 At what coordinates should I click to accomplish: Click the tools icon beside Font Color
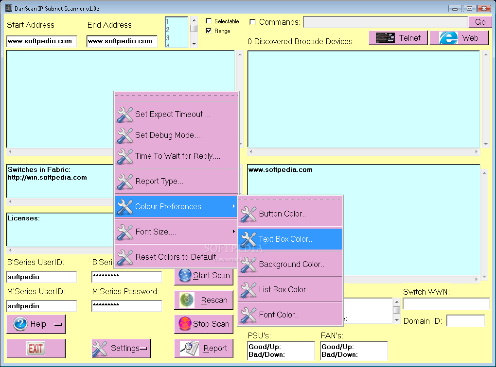click(248, 315)
